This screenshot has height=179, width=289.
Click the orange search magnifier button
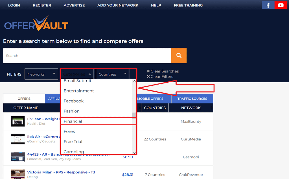click(x=179, y=55)
